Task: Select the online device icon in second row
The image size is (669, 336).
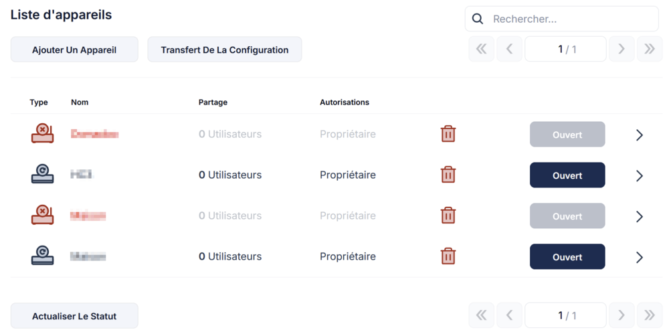Action: [x=42, y=174]
